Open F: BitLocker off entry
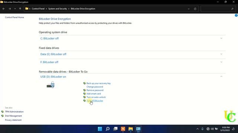238x133 pixels. [x=49, y=62]
